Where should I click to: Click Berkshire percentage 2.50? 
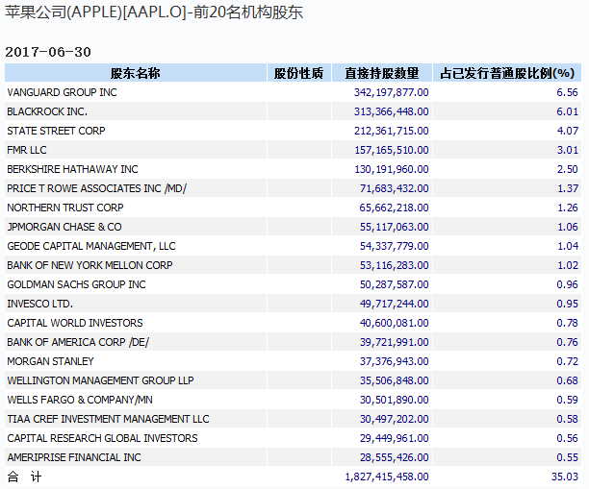[x=567, y=169]
